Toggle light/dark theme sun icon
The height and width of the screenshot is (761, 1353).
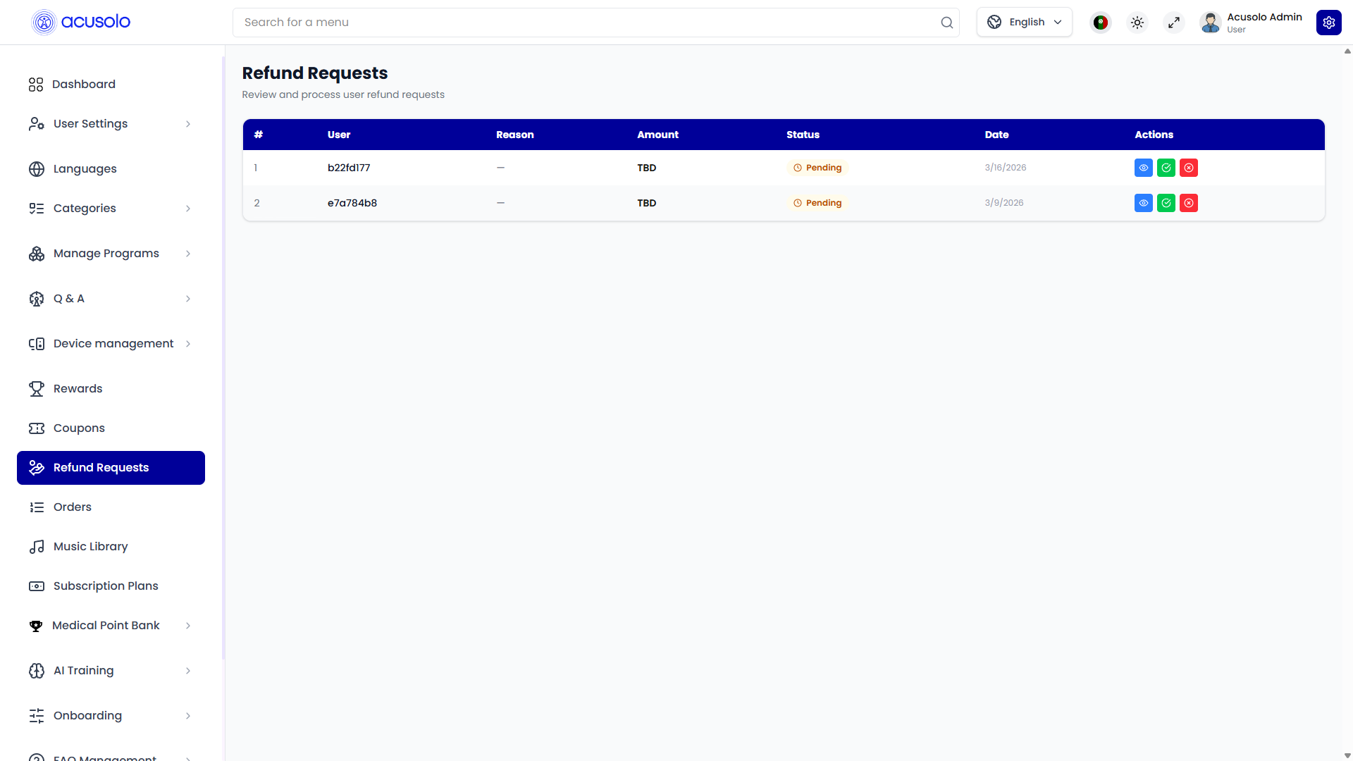tap(1137, 23)
